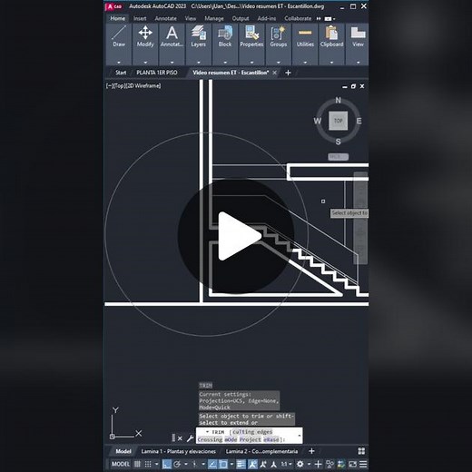The height and width of the screenshot is (472, 472).
Task: Open the Snap Mode settings dropdown arrow
Action: [156, 464]
